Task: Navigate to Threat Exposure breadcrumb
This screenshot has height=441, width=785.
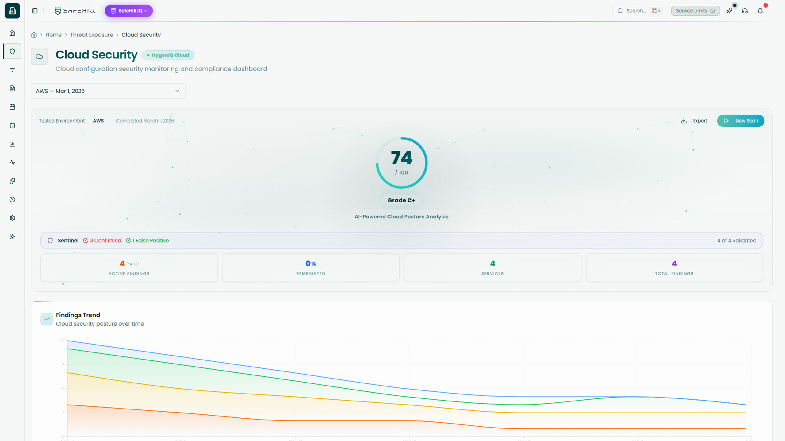Action: pos(91,35)
